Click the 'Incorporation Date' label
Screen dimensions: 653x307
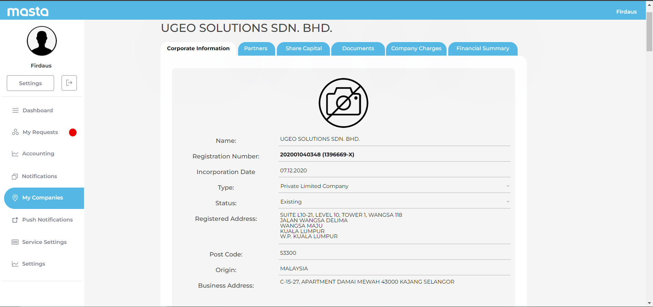226,172
